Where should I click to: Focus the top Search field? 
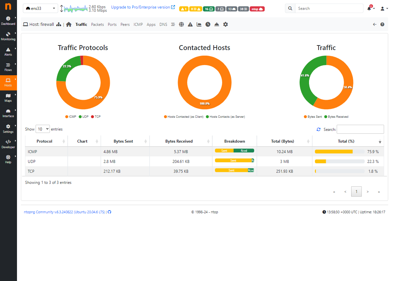click(329, 9)
